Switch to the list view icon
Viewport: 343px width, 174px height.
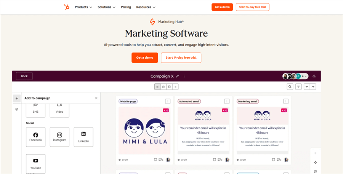pos(175,87)
